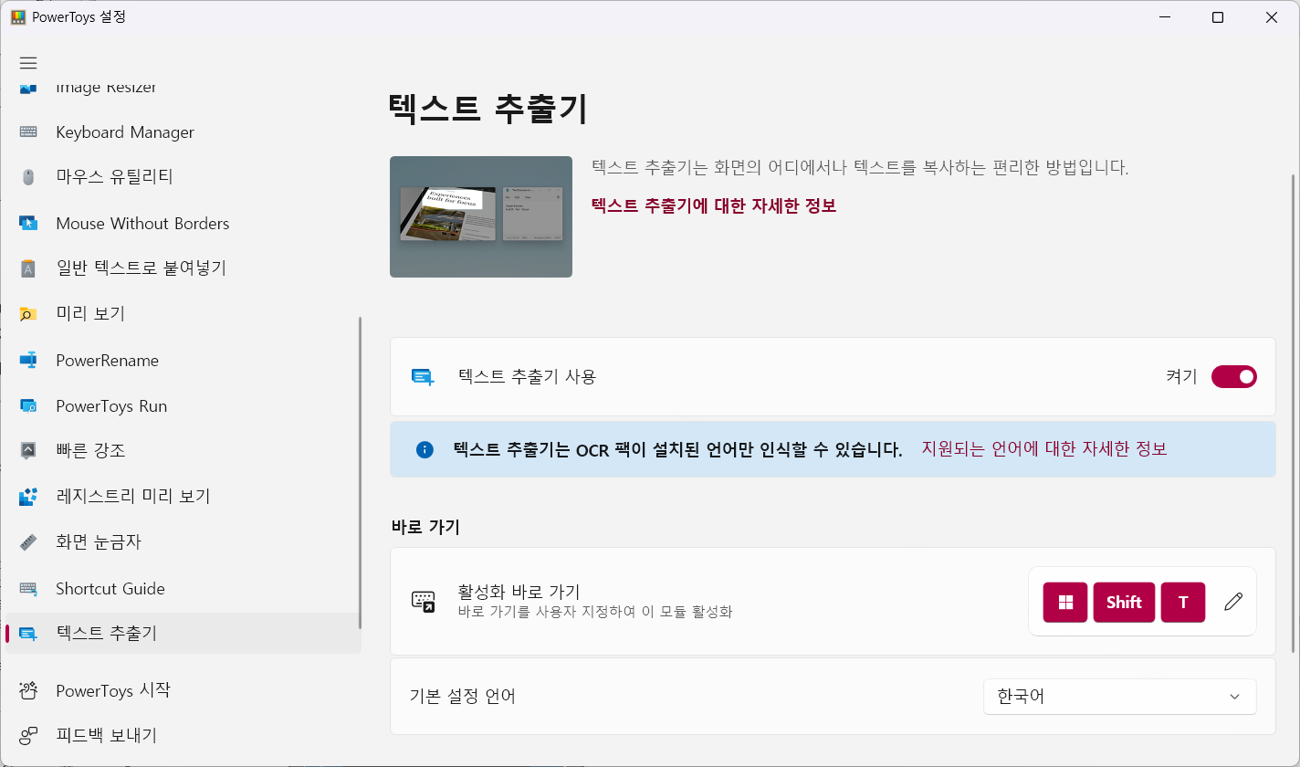This screenshot has width=1300, height=767.
Task: Click the chevron arrow in the 한국어 combo box
Action: pyautogui.click(x=1234, y=697)
